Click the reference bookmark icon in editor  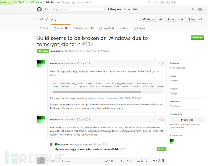[x=163, y=161]
